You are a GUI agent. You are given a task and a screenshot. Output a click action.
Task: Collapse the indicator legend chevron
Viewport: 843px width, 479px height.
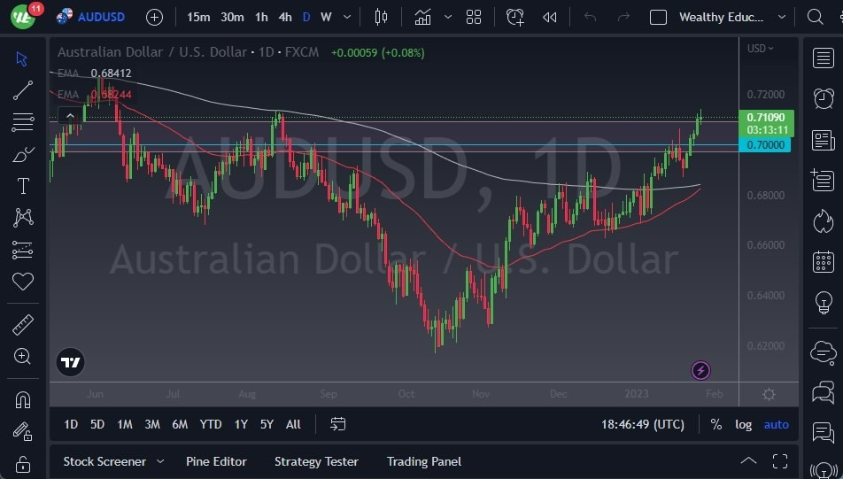[70, 116]
